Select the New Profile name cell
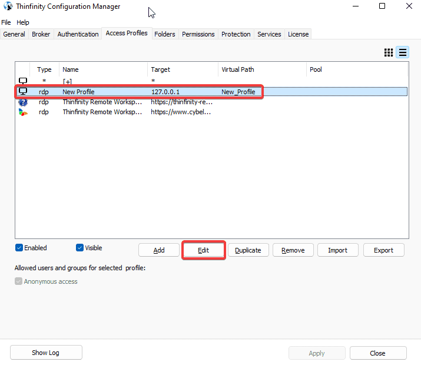The image size is (421, 365). (78, 92)
